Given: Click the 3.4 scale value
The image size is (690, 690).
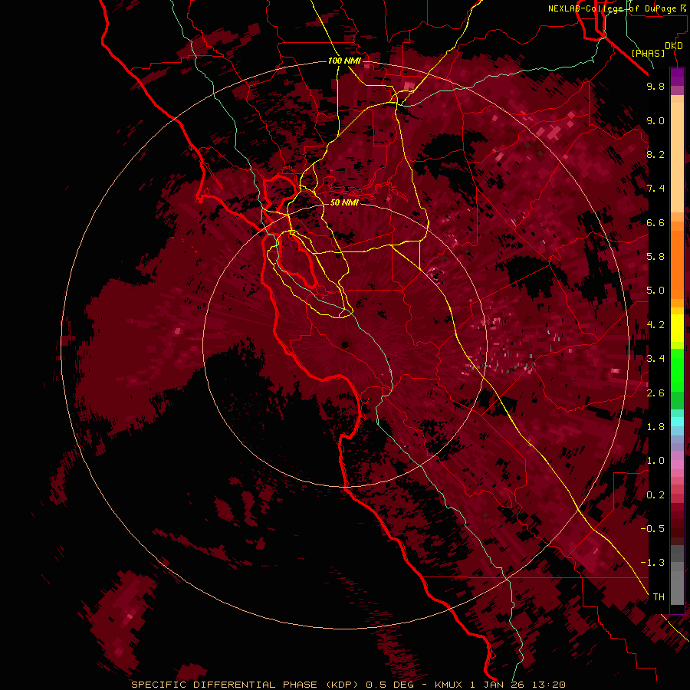Looking at the screenshot, I should coord(655,358).
